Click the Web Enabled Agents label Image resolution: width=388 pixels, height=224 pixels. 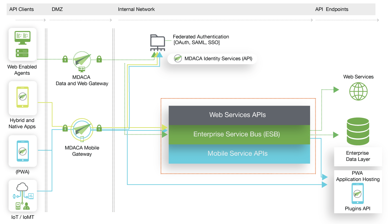pos(22,70)
